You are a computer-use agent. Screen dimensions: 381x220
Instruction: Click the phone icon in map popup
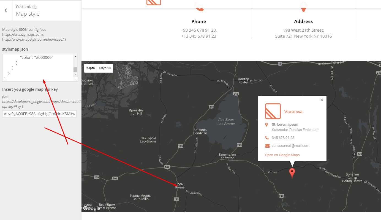pos(267,138)
